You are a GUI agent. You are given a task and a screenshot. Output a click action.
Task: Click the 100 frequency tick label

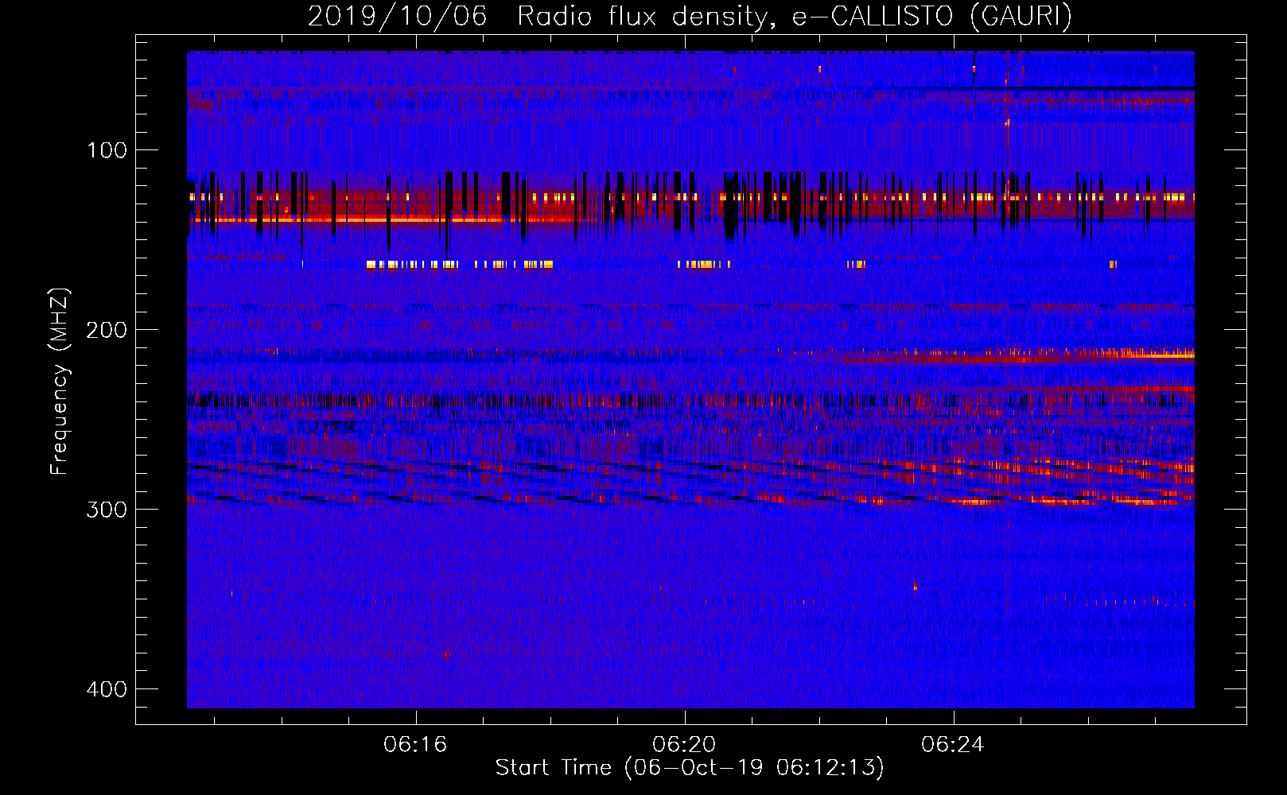coord(107,150)
